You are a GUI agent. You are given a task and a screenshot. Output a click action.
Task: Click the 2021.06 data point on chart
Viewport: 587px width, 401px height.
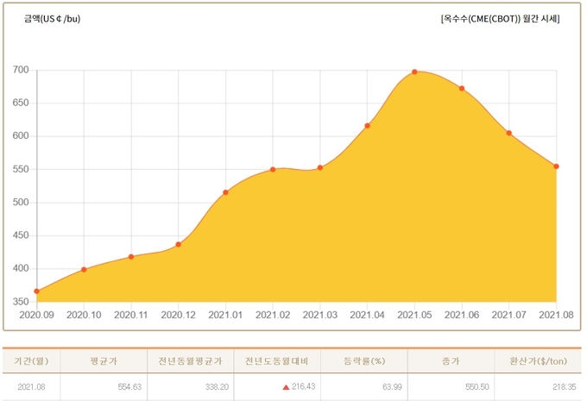[462, 88]
